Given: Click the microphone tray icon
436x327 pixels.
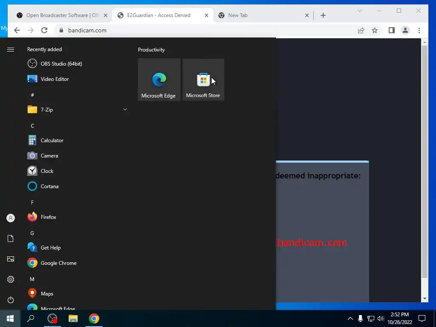Looking at the screenshot, I should (x=360, y=318).
